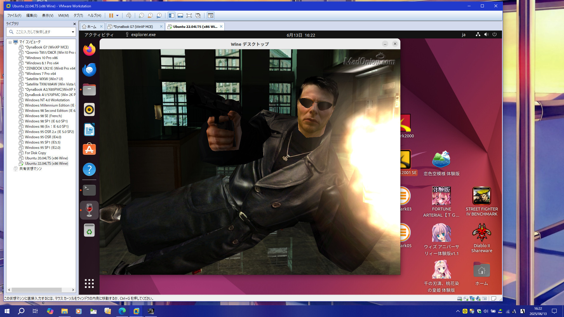
Task: Send Ctrl+Alt+Del to the guest
Action: (129, 16)
